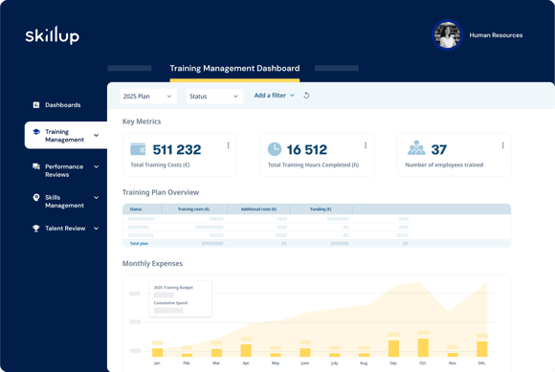Click the Total Training Hours Completed label
The image size is (555, 372).
tap(313, 164)
